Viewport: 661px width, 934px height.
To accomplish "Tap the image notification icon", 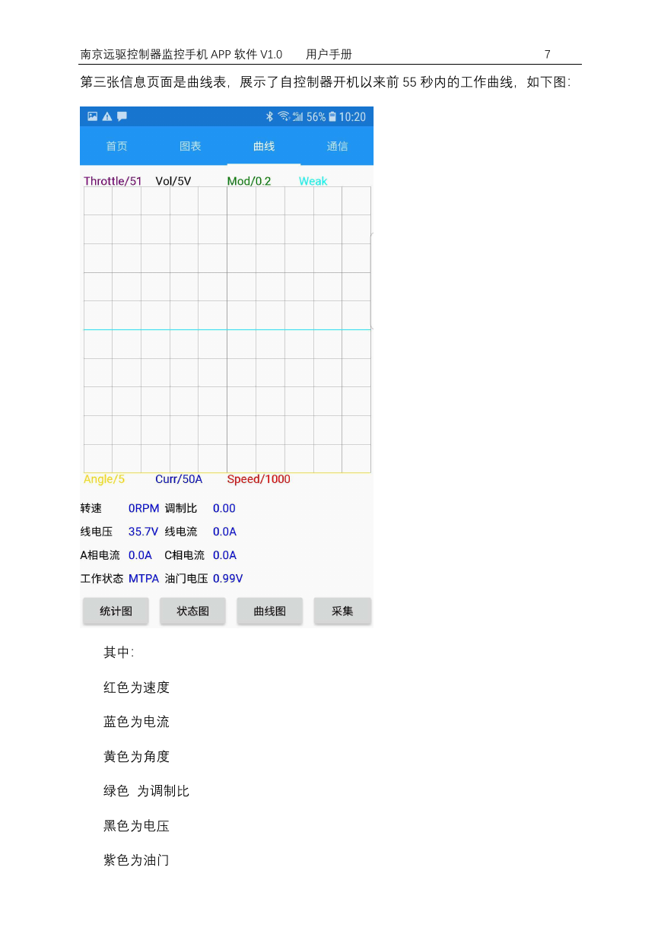I will click(x=93, y=116).
